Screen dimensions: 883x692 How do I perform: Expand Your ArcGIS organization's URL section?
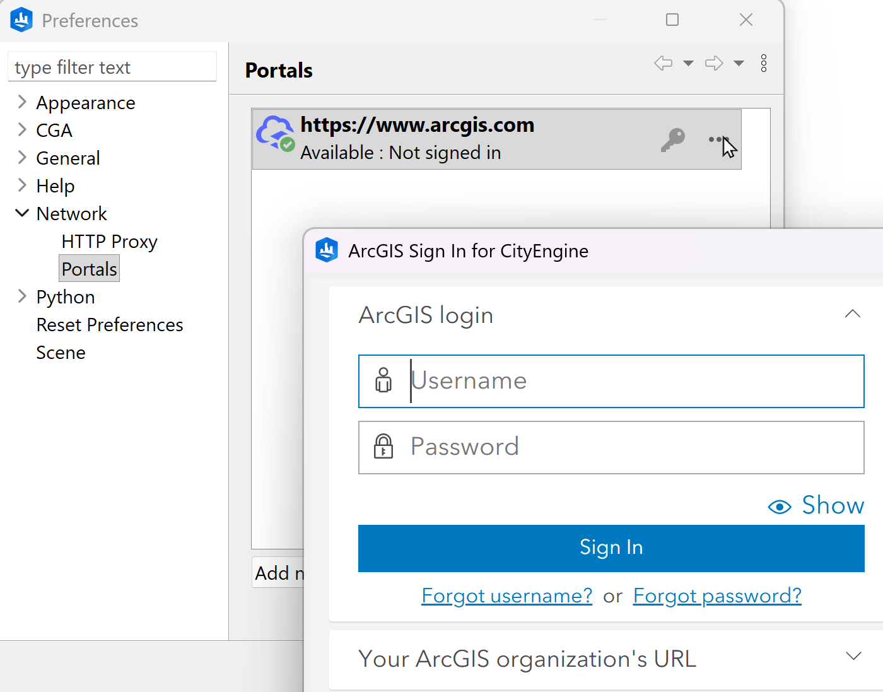[853, 657]
